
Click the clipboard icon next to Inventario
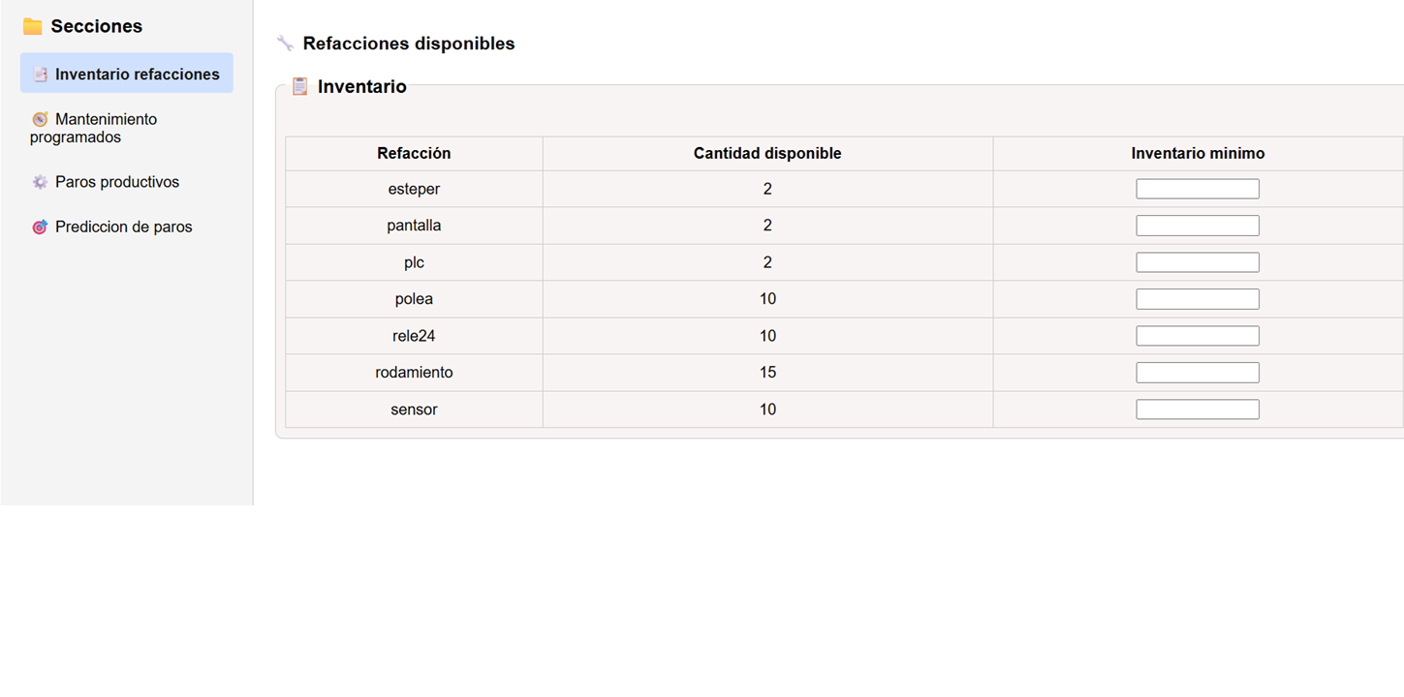point(300,86)
